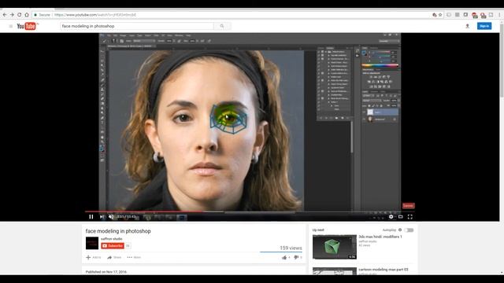Open the player settings gear
This screenshot has height=283, width=504.
[391, 217]
